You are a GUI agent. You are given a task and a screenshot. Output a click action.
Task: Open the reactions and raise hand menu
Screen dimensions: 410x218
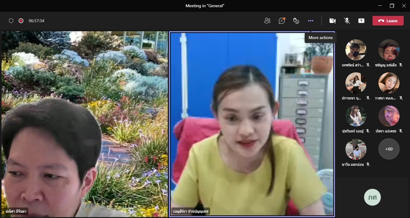coord(296,21)
